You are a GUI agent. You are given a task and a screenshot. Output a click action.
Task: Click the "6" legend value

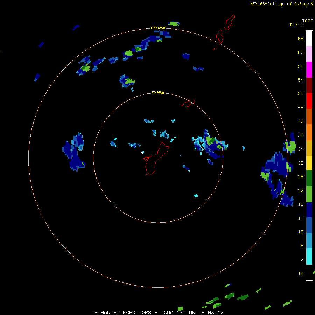(302, 245)
